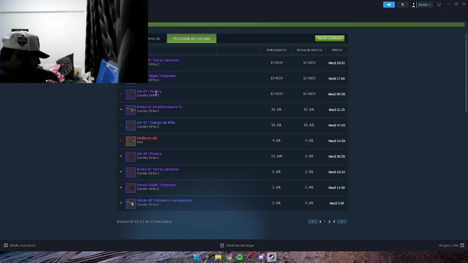This screenshot has height=263, width=468.
Task: Open the account avatar picture
Action: [414, 5]
